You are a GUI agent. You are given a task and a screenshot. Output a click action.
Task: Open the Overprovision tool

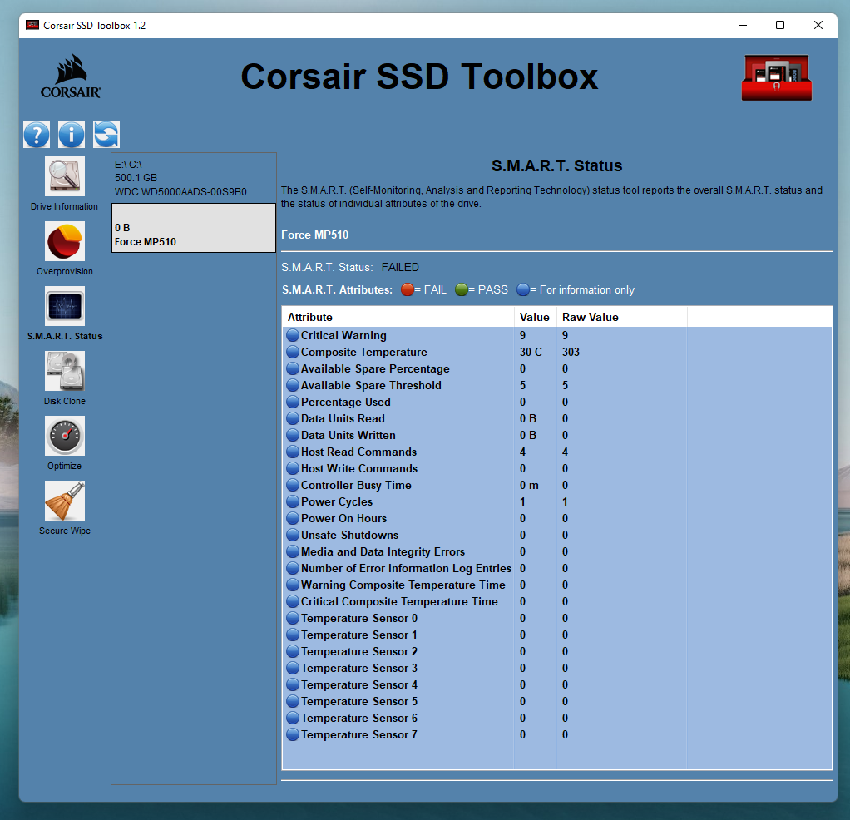click(x=65, y=241)
